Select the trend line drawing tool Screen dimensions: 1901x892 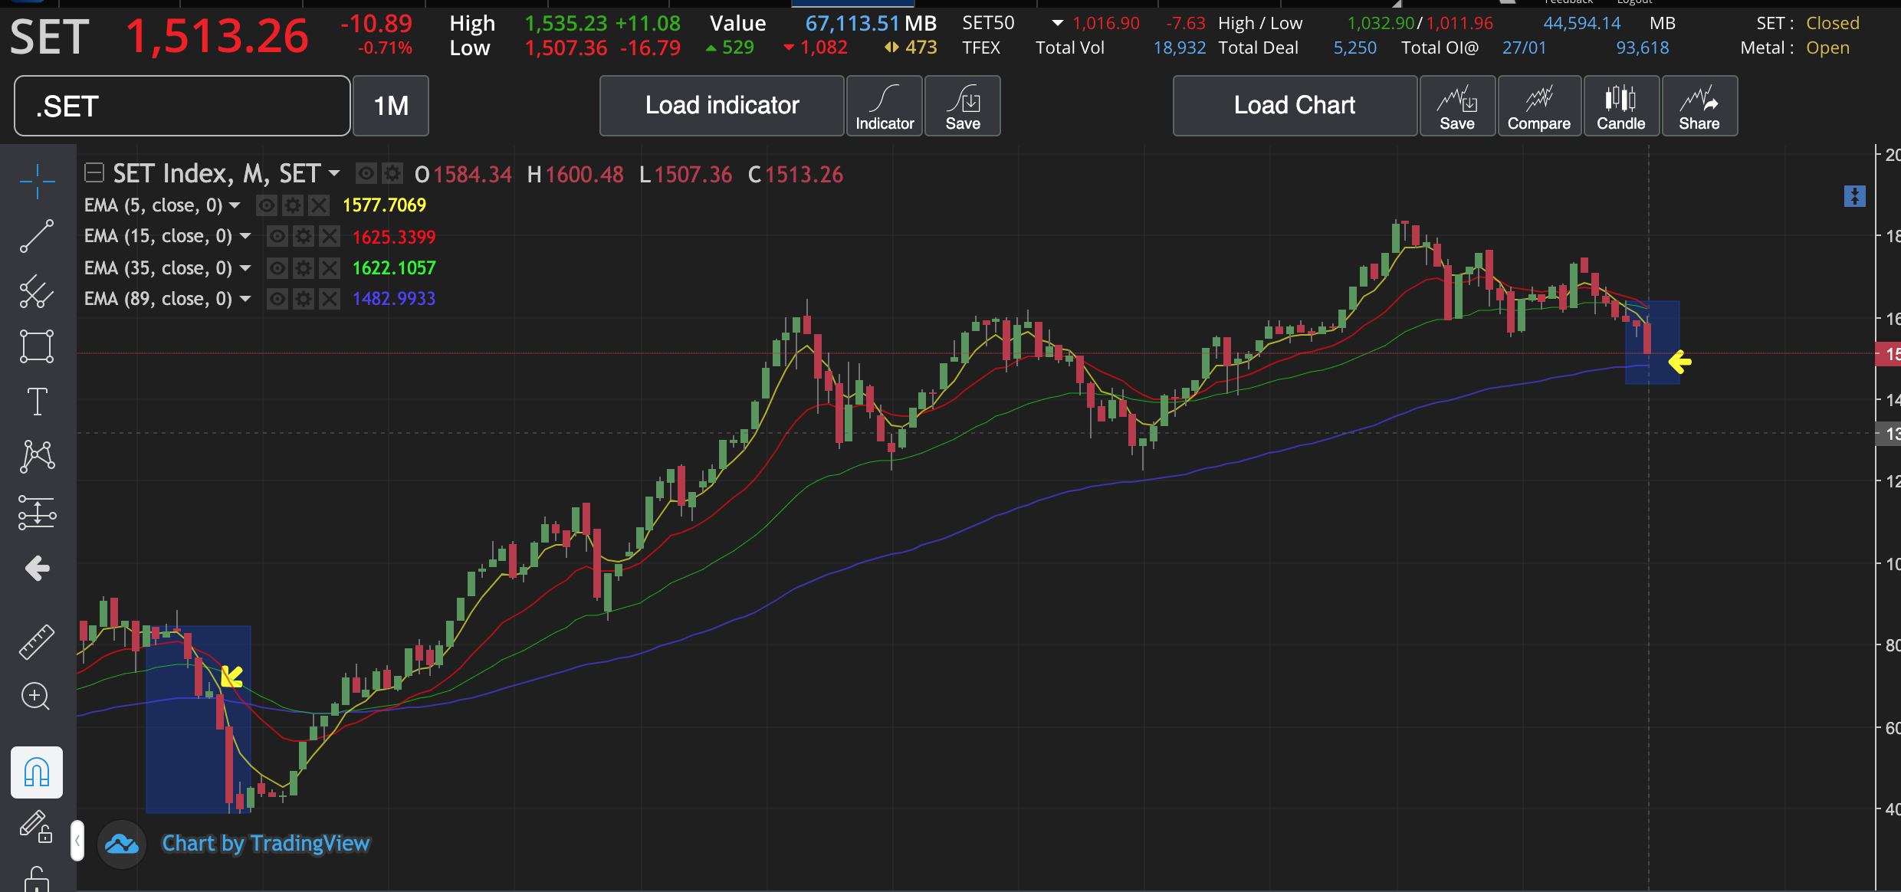coord(36,236)
